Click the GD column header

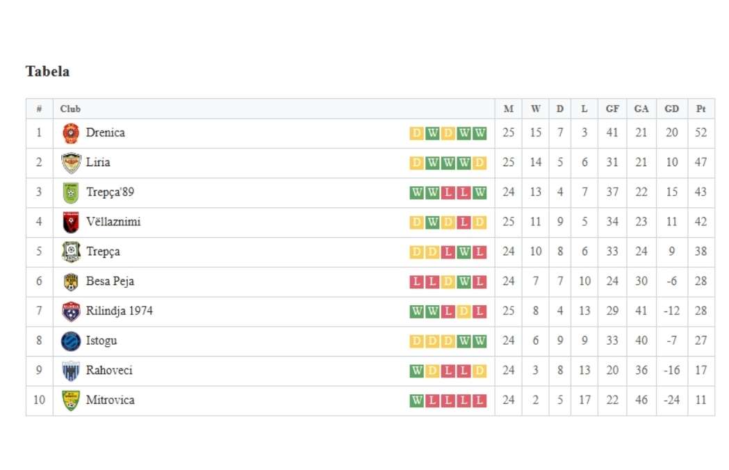(x=672, y=109)
